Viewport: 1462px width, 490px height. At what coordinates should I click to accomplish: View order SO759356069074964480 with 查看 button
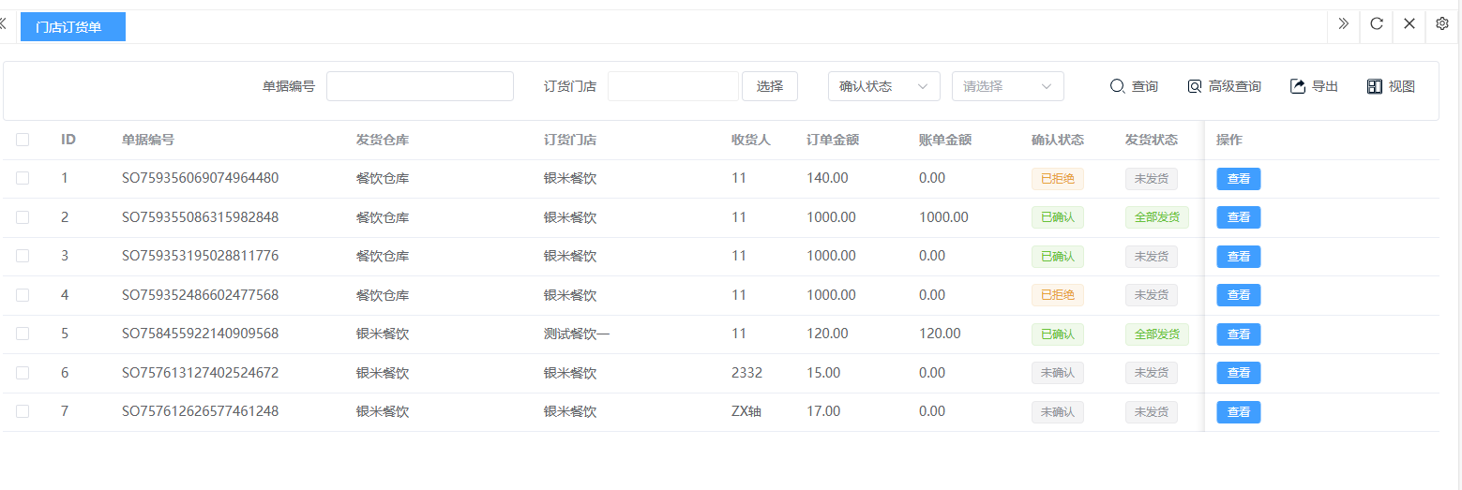[1238, 179]
